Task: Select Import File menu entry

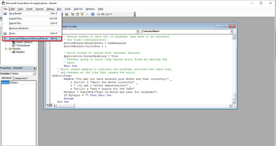Action: pyautogui.click(x=16, y=19)
